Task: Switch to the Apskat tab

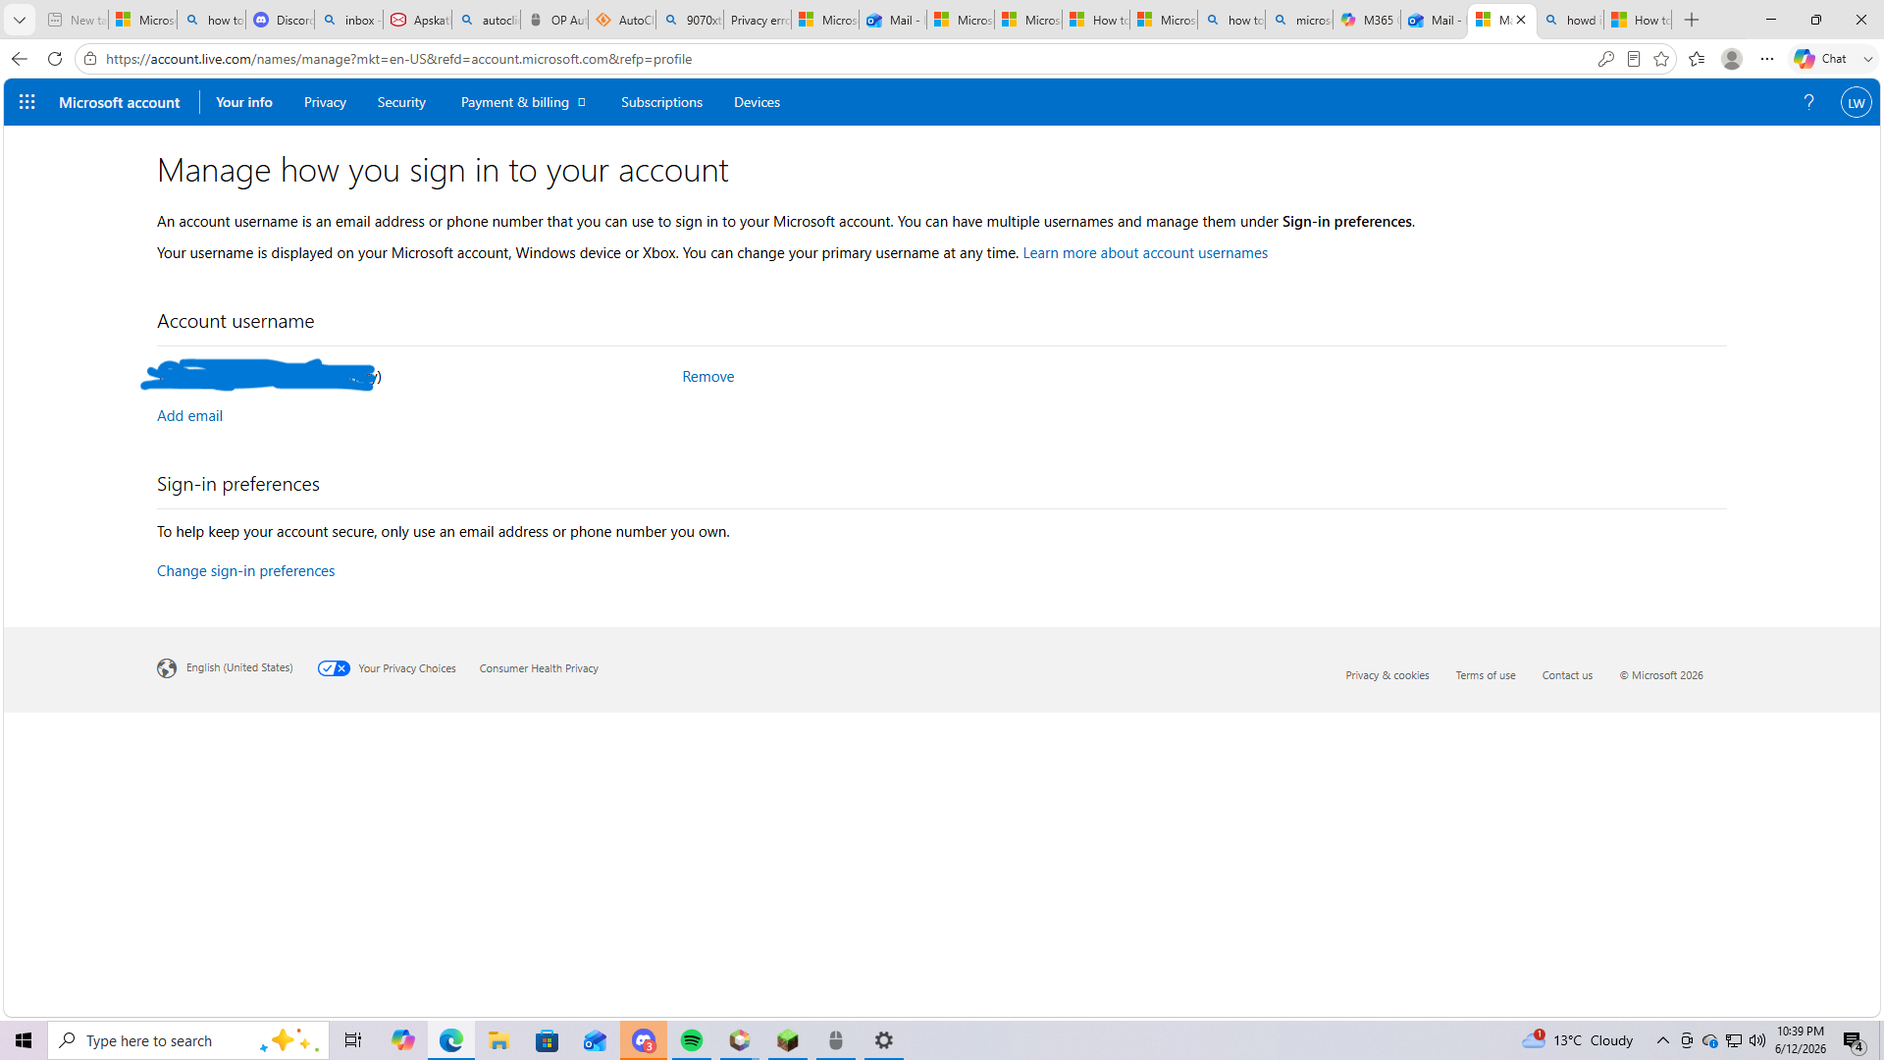Action: click(x=418, y=20)
